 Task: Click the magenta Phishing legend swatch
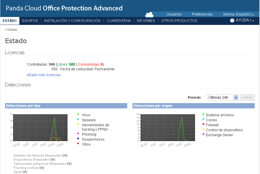pos(78,134)
